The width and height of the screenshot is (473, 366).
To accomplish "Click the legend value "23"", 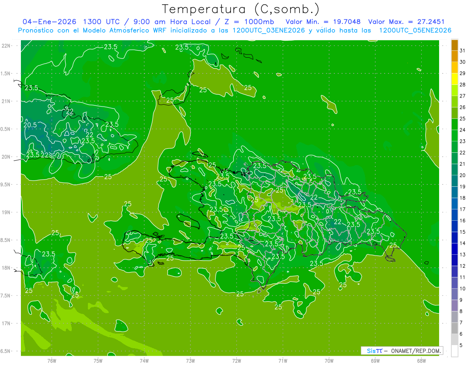I will click(x=462, y=141).
